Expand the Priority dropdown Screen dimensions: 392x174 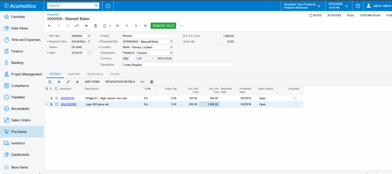pyautogui.click(x=171, y=36)
